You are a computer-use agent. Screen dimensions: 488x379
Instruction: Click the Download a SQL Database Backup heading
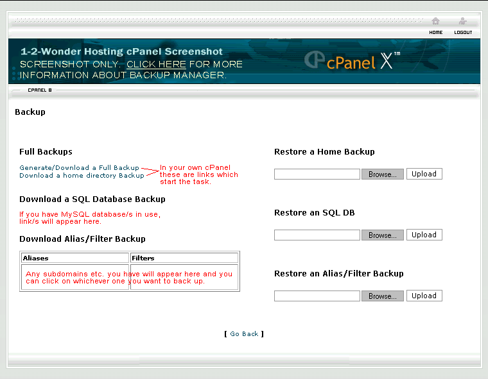tap(92, 199)
